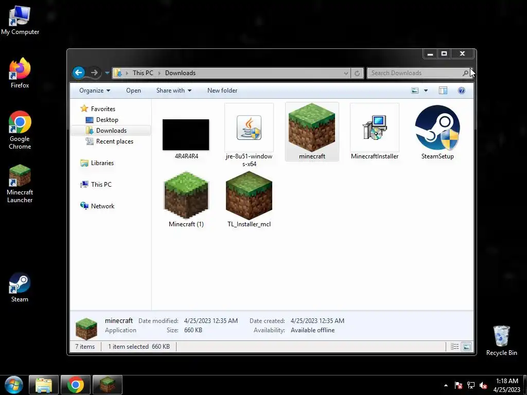Click Chrome on the taskbar

(x=76, y=385)
